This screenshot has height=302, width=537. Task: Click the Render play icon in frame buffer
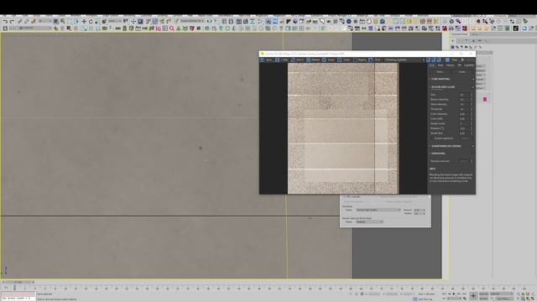462,60
